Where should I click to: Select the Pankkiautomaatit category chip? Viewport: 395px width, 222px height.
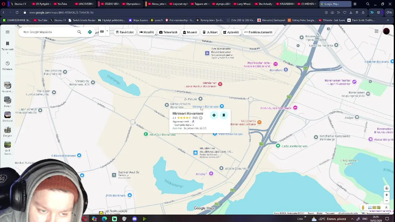(x=258, y=32)
